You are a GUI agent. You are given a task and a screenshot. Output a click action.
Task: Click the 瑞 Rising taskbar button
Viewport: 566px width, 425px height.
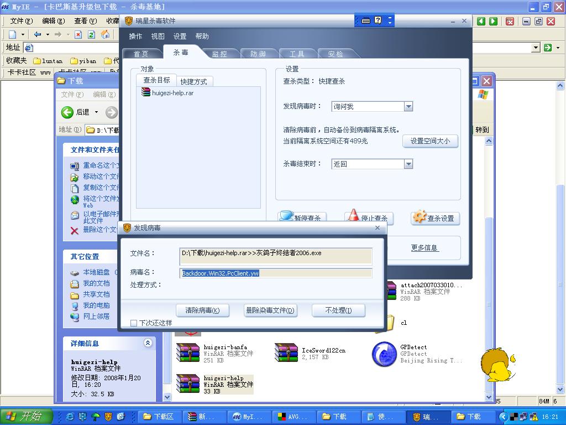tap(427, 417)
